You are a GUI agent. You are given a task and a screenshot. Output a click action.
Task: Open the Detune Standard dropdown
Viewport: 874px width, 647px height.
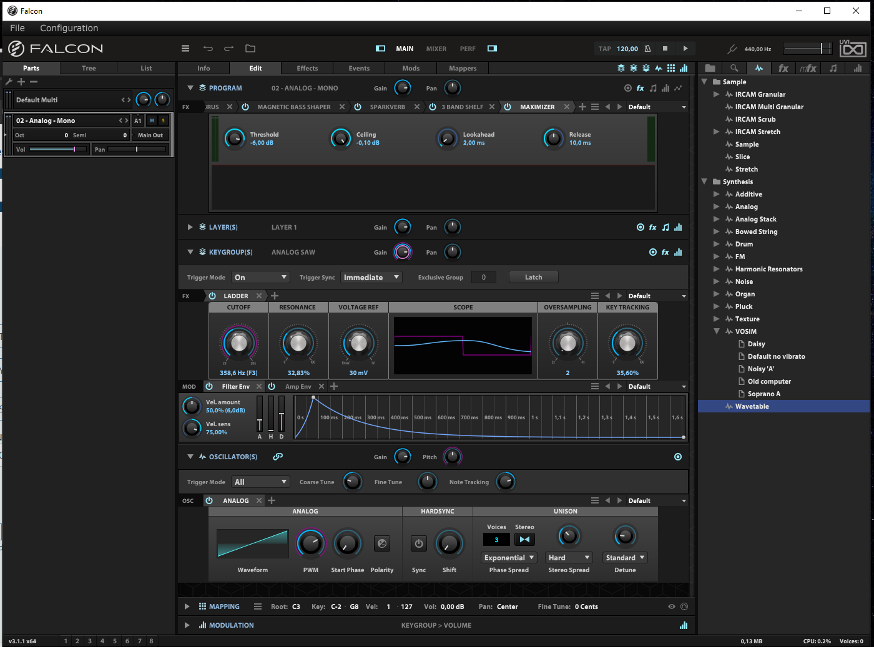click(625, 558)
